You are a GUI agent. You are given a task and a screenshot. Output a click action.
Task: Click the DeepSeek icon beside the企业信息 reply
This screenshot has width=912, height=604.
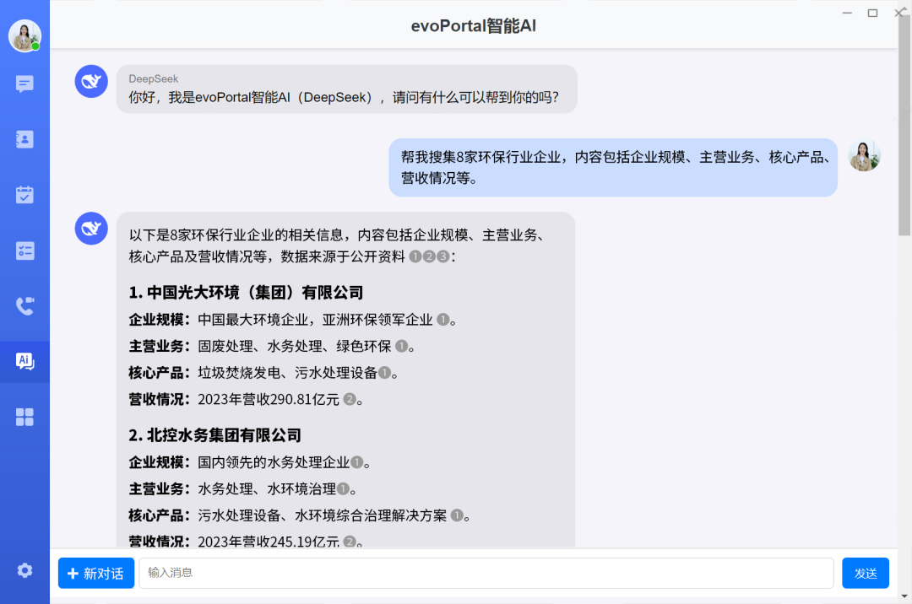point(91,228)
